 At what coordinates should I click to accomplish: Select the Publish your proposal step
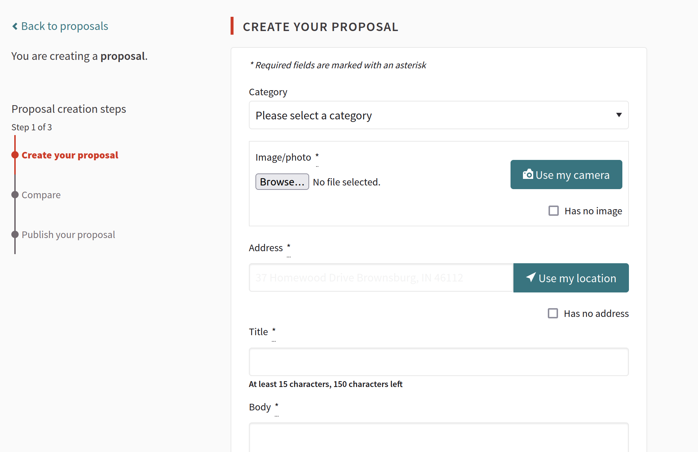[68, 235]
